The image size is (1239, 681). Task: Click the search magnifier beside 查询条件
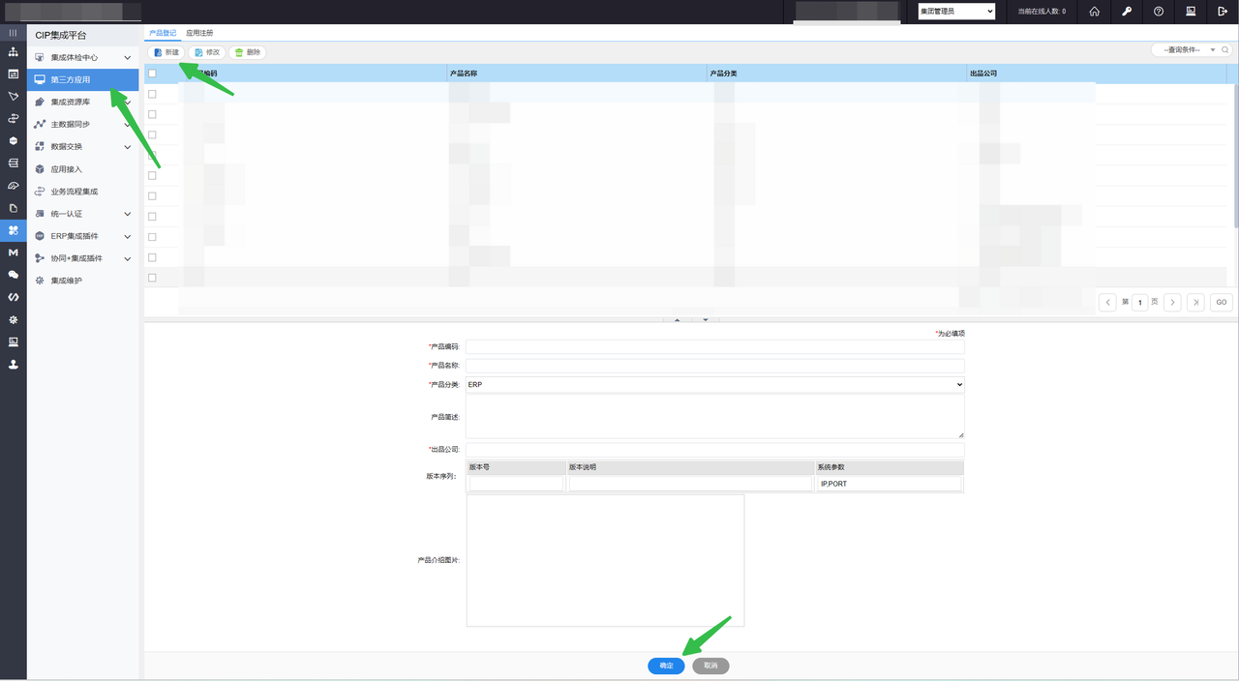(x=1226, y=50)
